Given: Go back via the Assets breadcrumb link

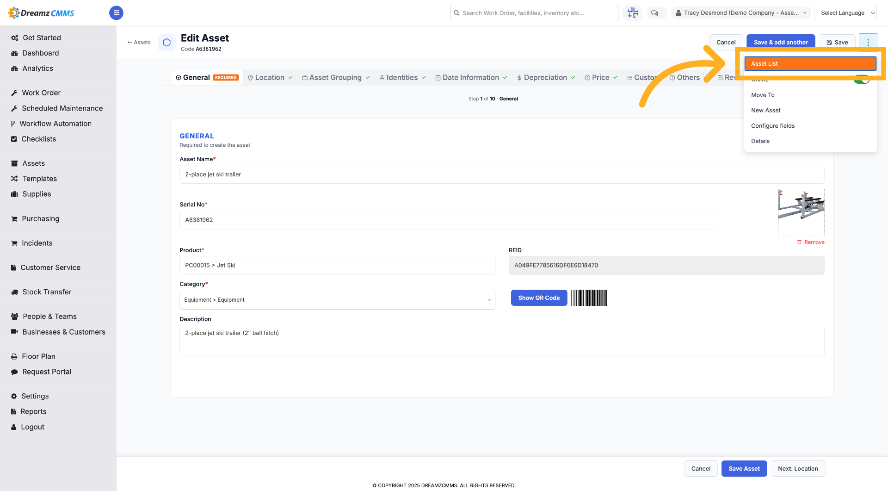Looking at the screenshot, I should pos(139,42).
